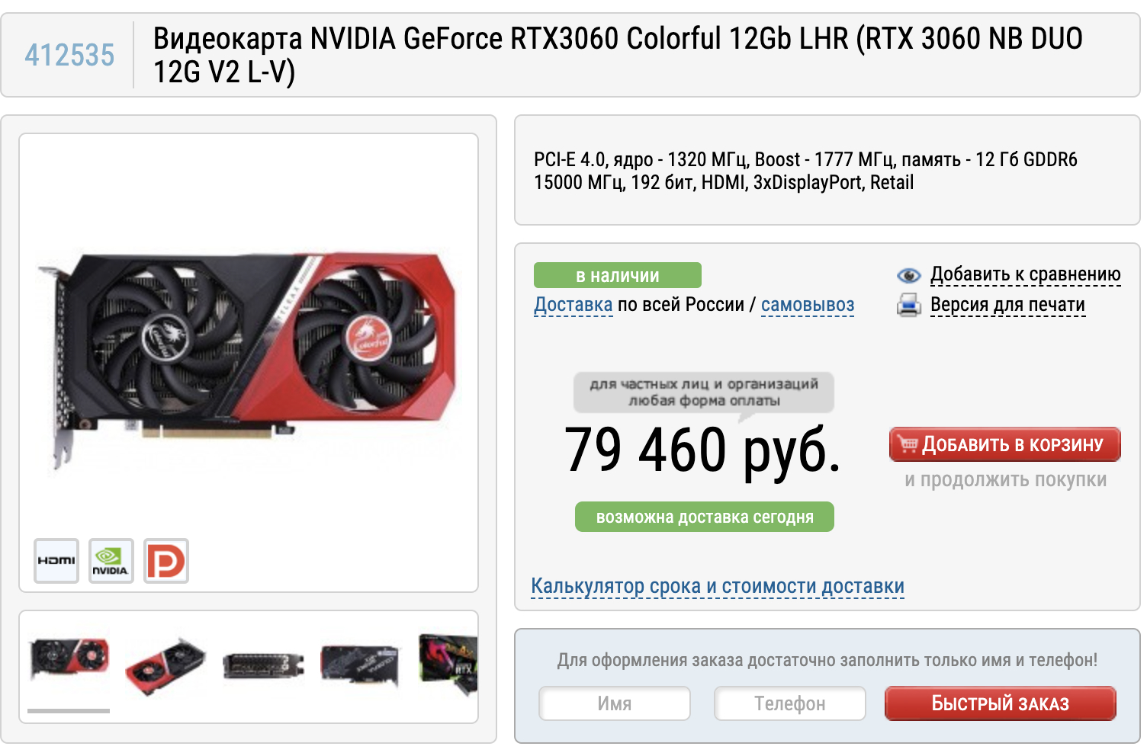The image size is (1147, 756).
Task: Submit the Быстрый заказ button
Action: pyautogui.click(x=1000, y=703)
